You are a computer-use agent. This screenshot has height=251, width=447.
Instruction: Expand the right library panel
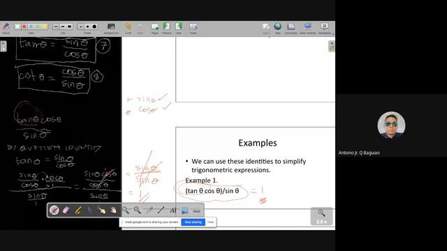coord(332,46)
